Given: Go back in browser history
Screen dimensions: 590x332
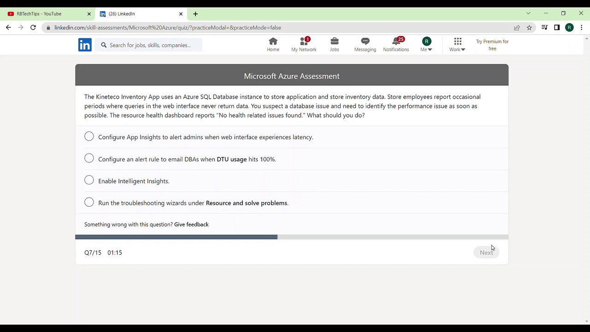Looking at the screenshot, I should point(8,28).
